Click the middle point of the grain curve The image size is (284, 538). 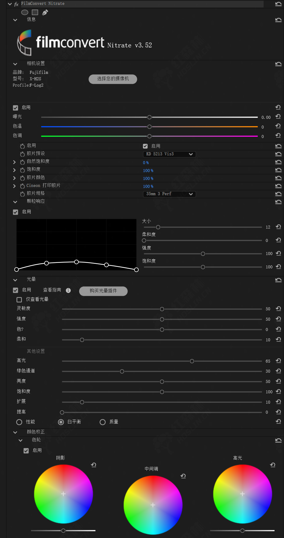[76, 262]
